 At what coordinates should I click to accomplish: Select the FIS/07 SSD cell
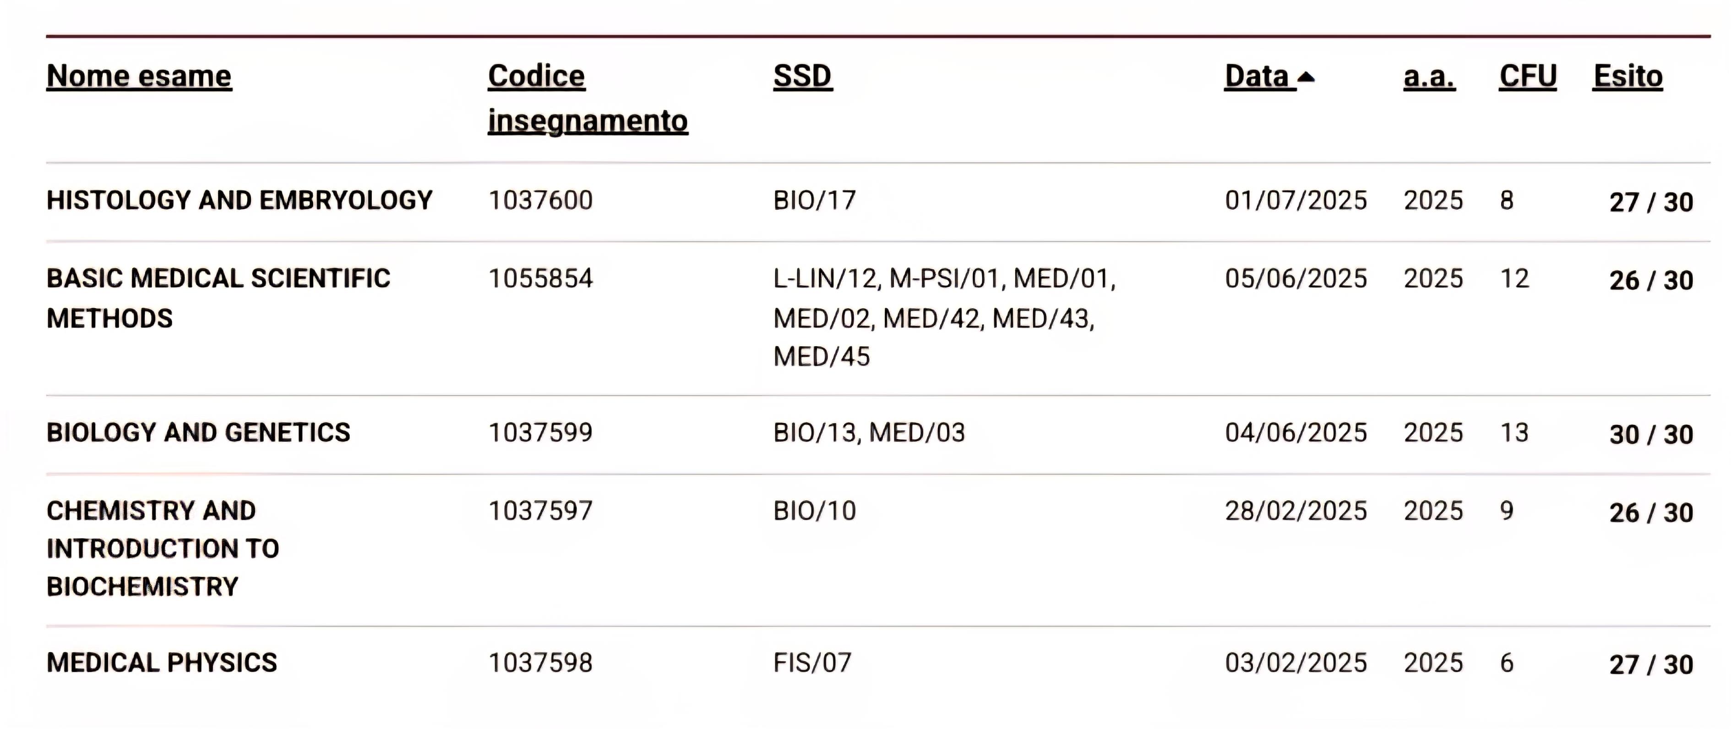pyautogui.click(x=812, y=663)
